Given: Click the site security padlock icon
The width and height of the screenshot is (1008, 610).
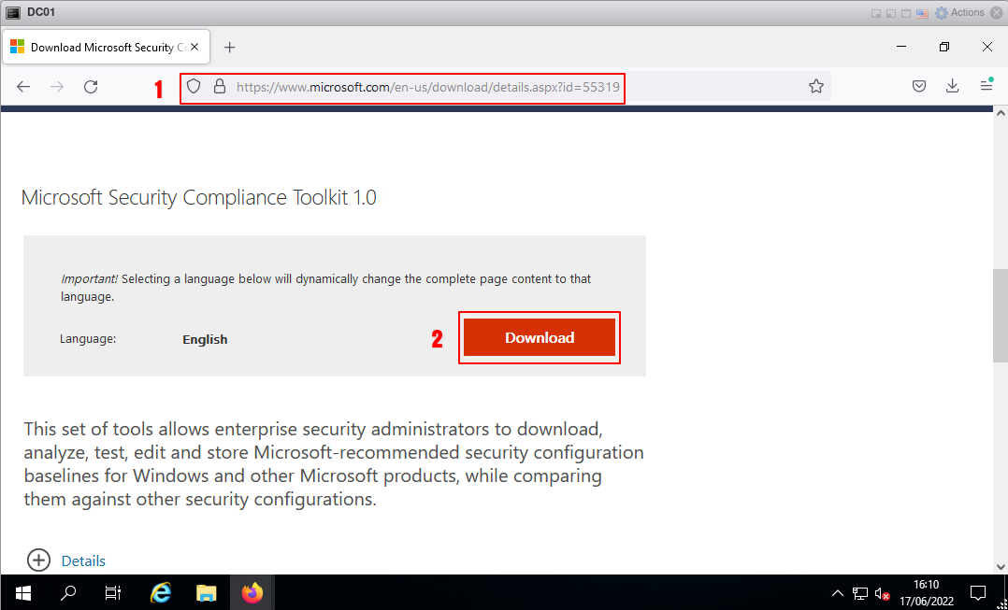Looking at the screenshot, I should pos(220,87).
